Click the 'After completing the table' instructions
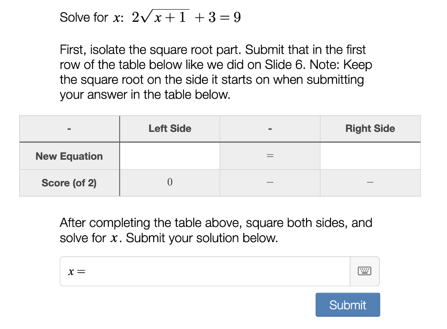 (x=216, y=230)
